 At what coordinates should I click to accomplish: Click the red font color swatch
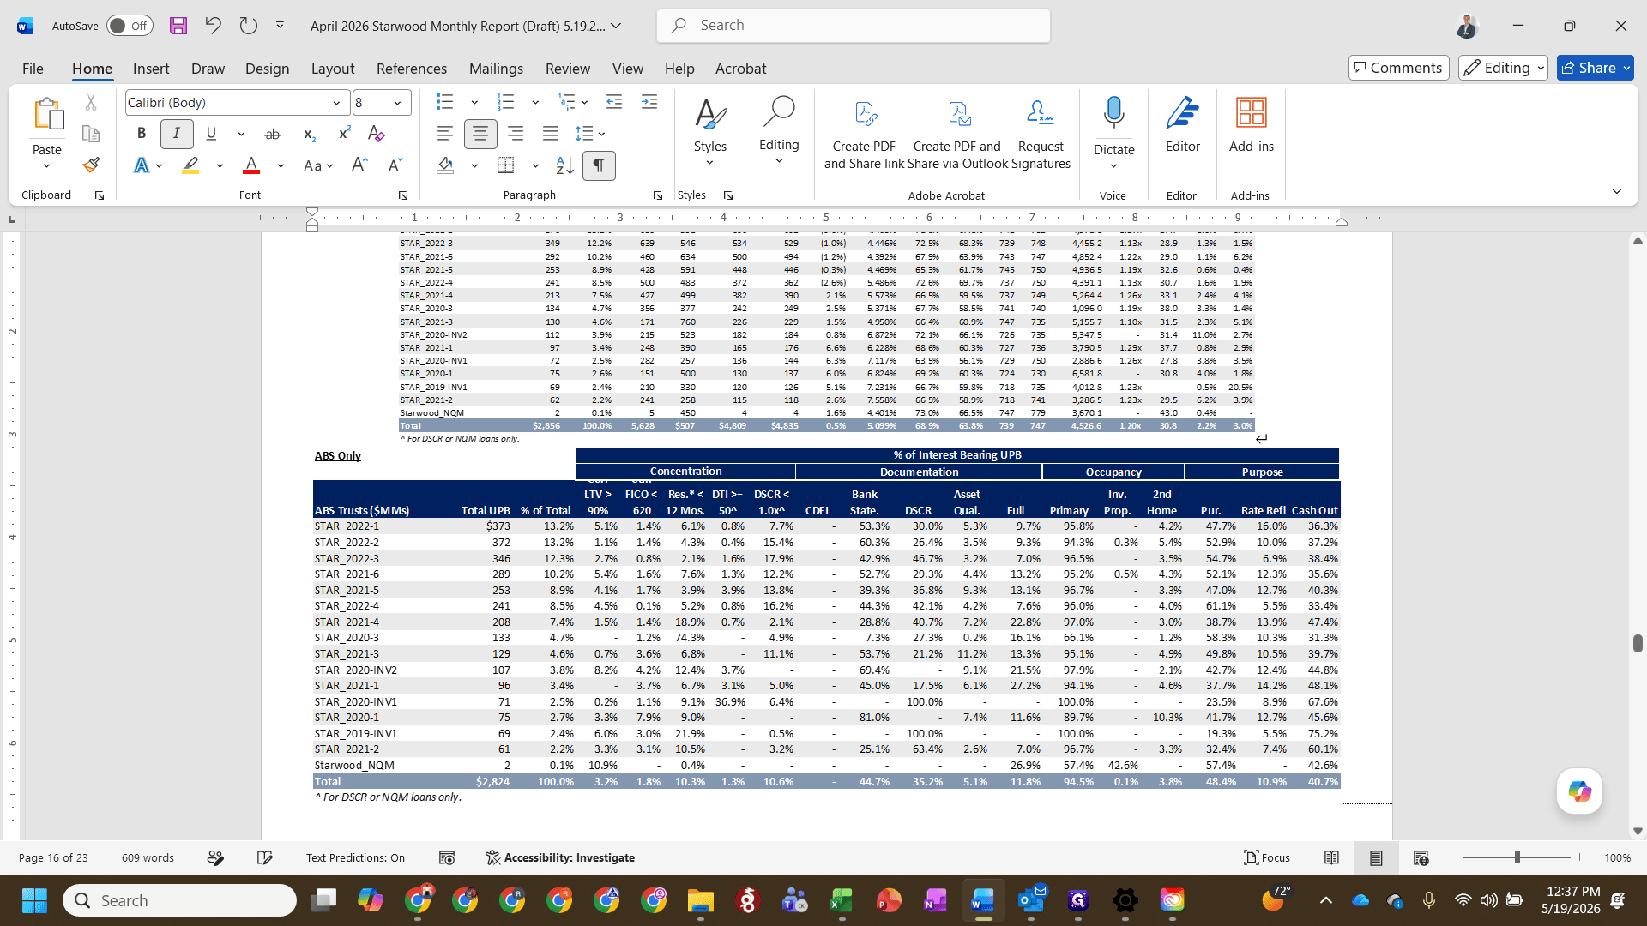point(251,165)
